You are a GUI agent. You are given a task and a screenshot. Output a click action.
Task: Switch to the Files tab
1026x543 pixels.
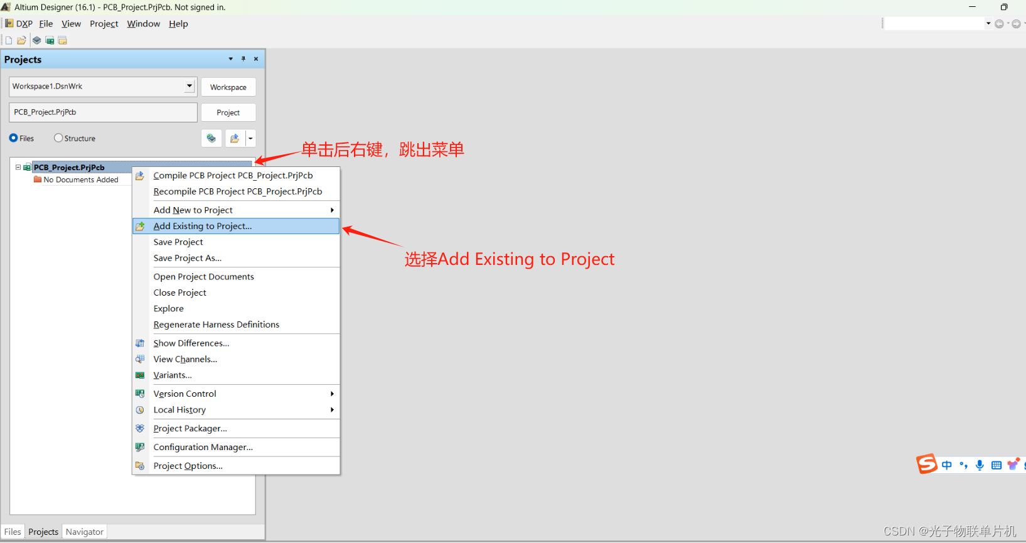tap(13, 532)
